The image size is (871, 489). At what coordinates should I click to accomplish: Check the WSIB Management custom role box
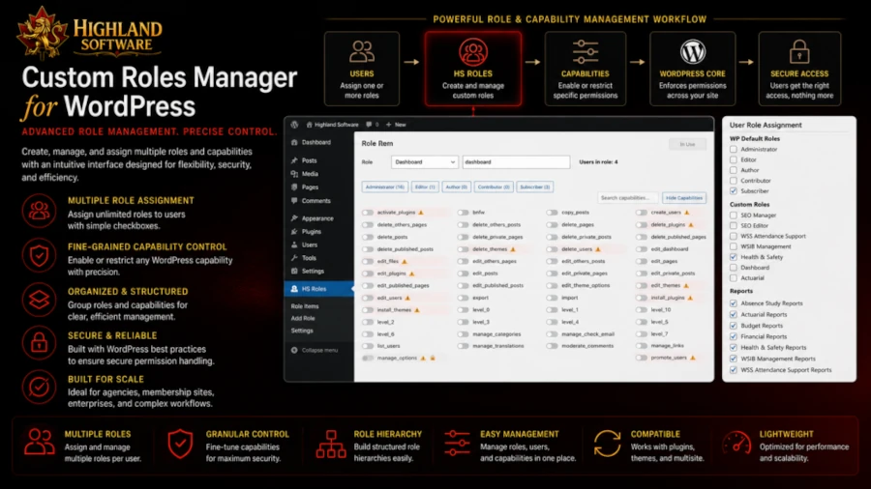click(734, 246)
